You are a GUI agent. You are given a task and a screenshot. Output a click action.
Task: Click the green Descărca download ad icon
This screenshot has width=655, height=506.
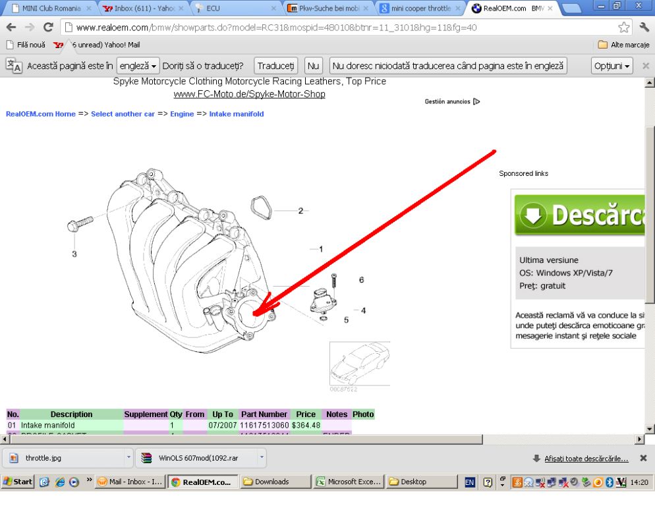tap(531, 215)
